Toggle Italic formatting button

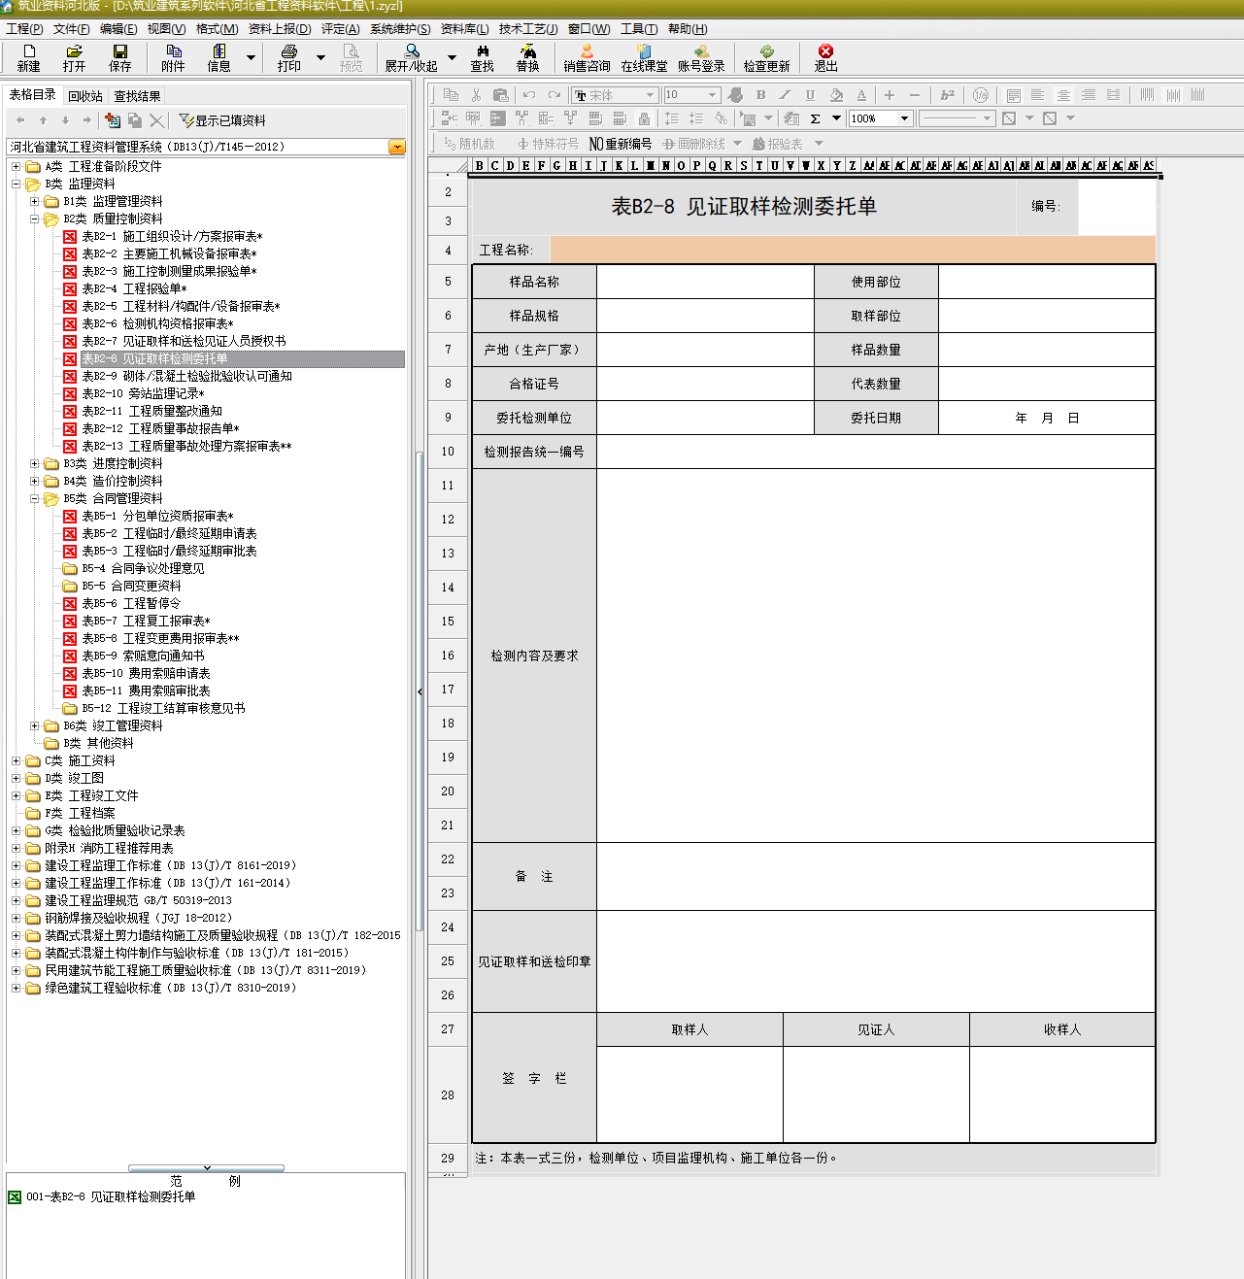coord(785,95)
